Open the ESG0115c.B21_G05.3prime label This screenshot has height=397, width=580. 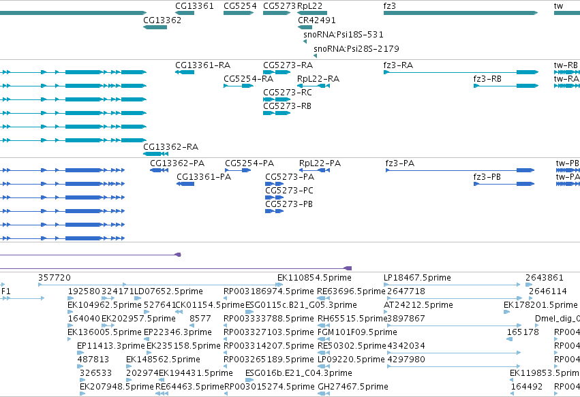[x=301, y=305]
